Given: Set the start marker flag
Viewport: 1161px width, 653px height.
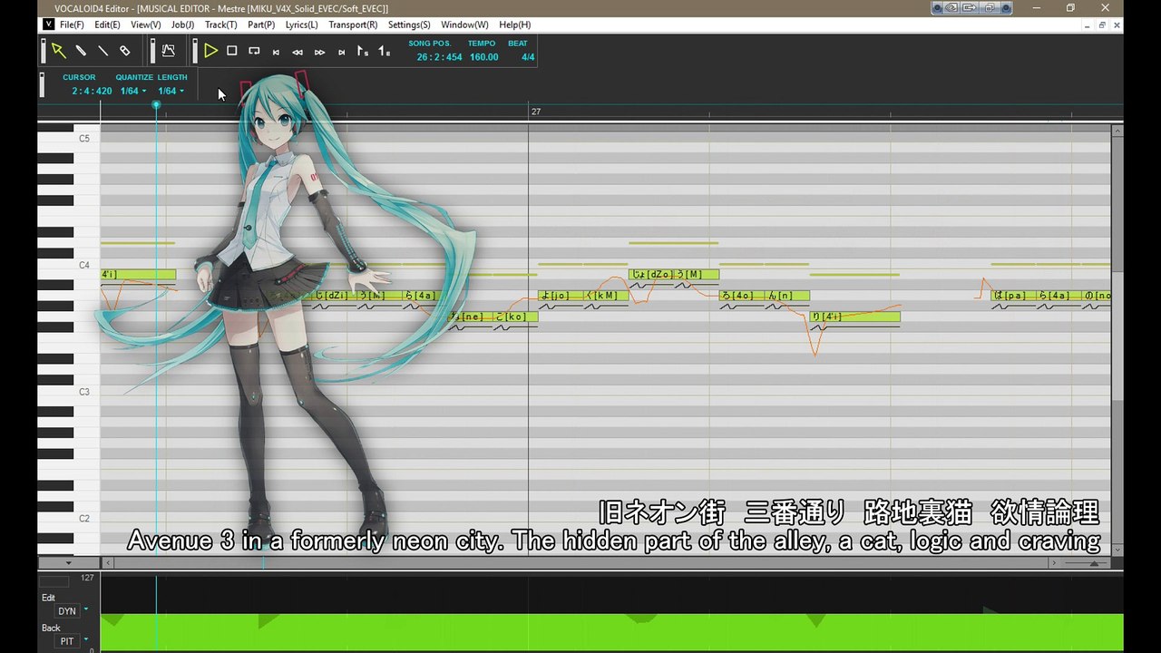Looking at the screenshot, I should click(363, 51).
